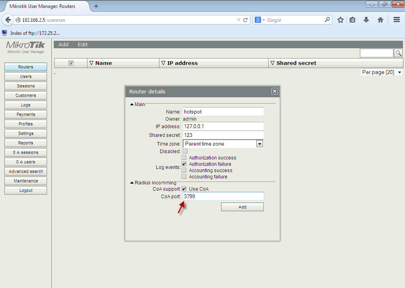The width and height of the screenshot is (405, 288).
Task: Open the Time zone dropdown
Action: [223, 144]
